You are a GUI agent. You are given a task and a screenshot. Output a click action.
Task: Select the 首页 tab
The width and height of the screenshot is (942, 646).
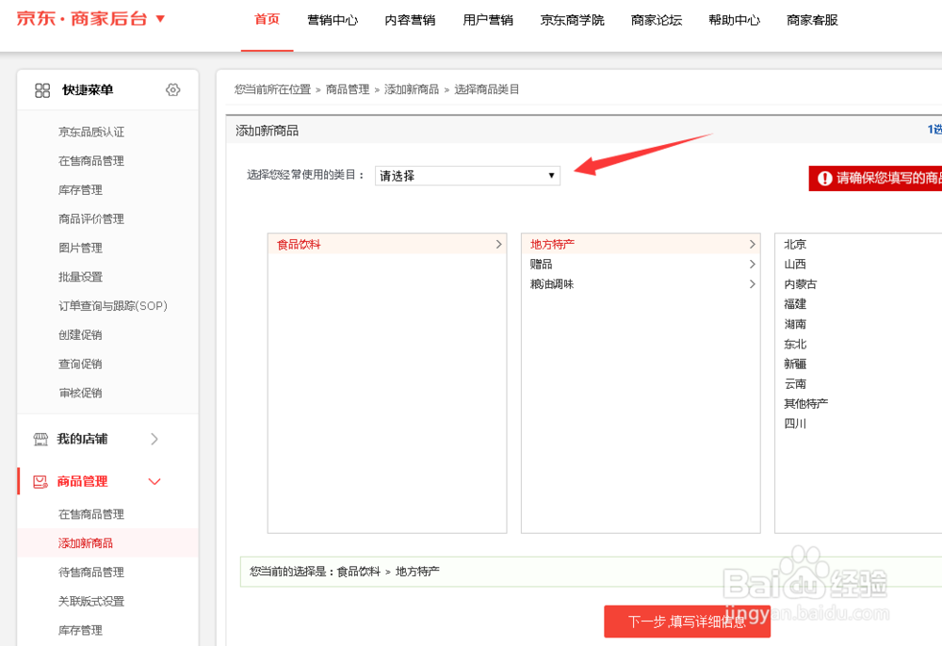267,20
